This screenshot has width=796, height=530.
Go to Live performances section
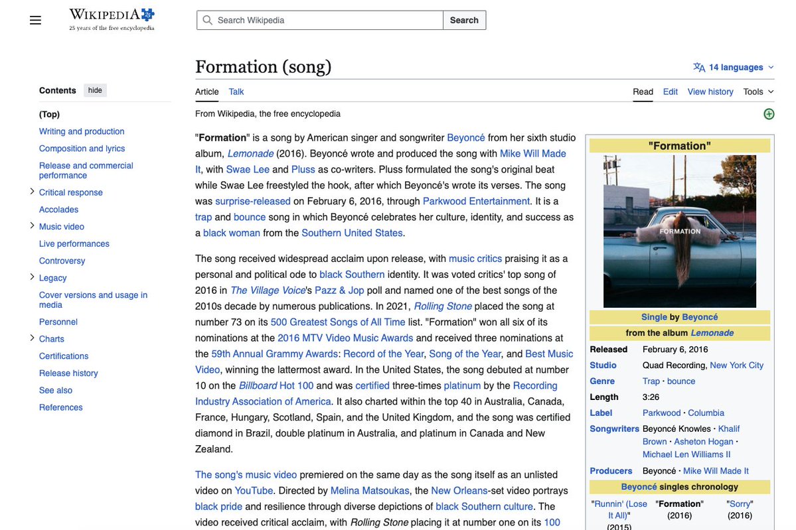[74, 244]
